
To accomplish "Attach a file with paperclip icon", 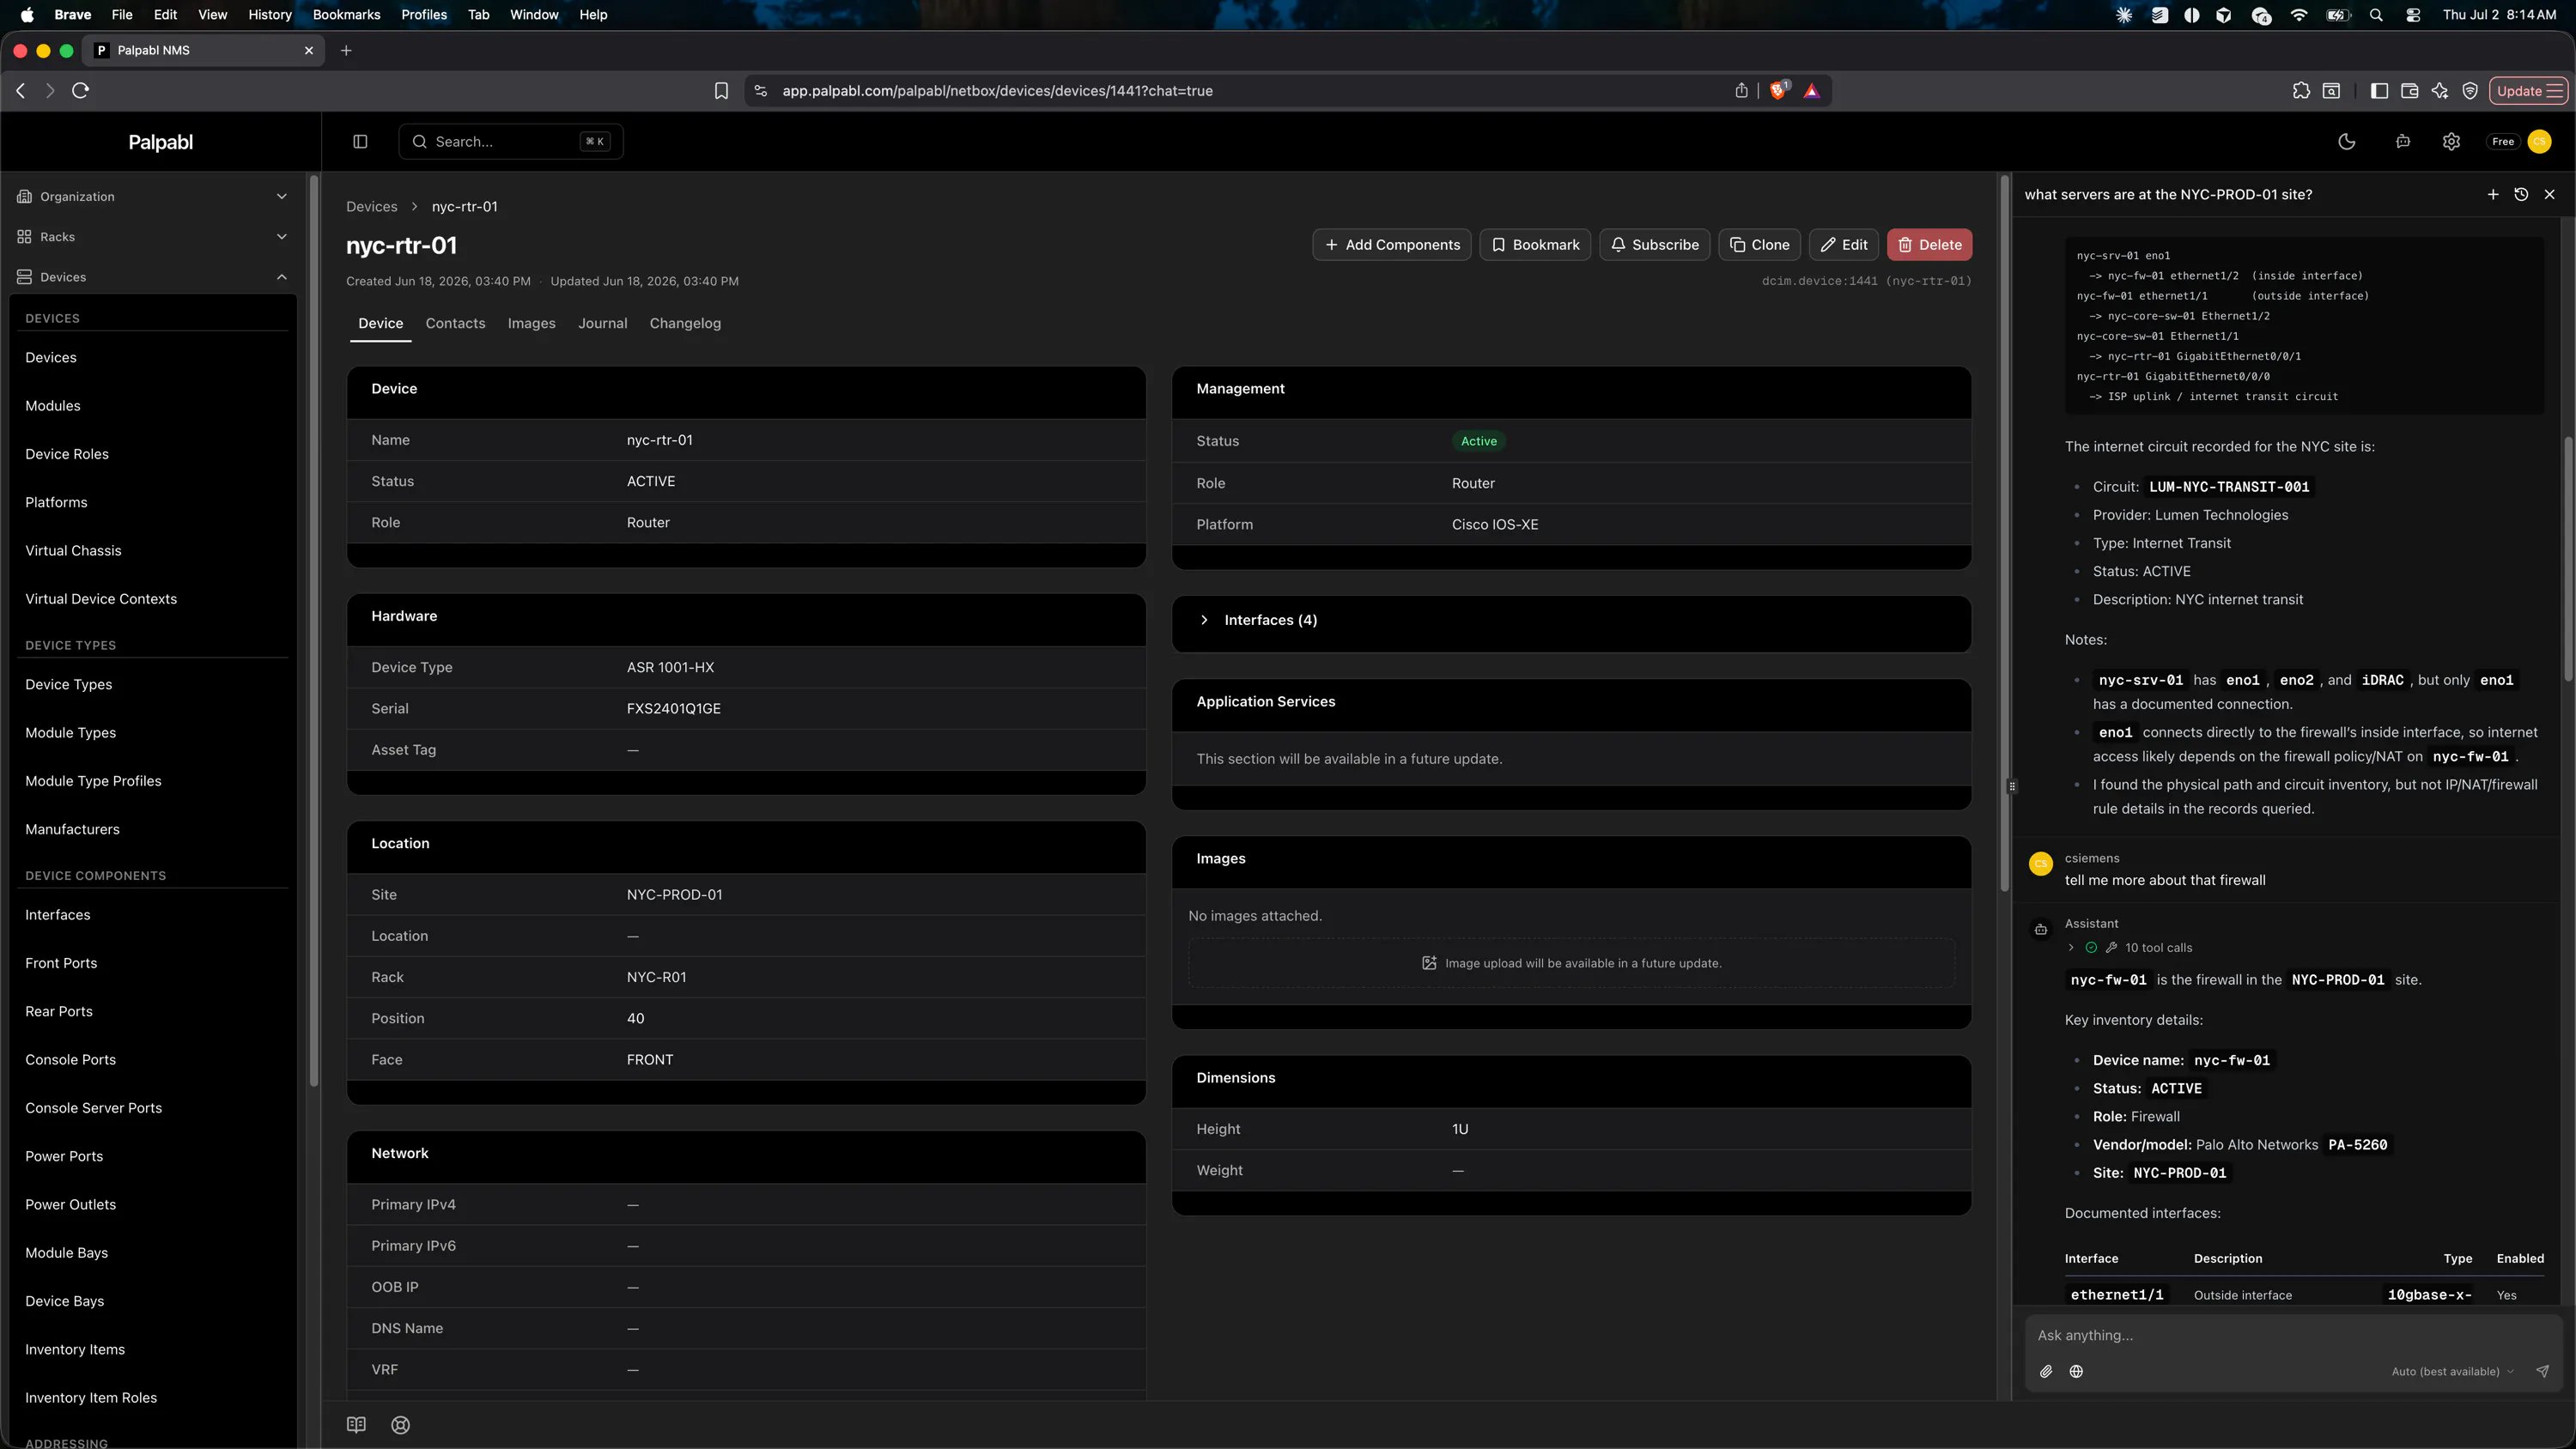I will coord(2046,1371).
